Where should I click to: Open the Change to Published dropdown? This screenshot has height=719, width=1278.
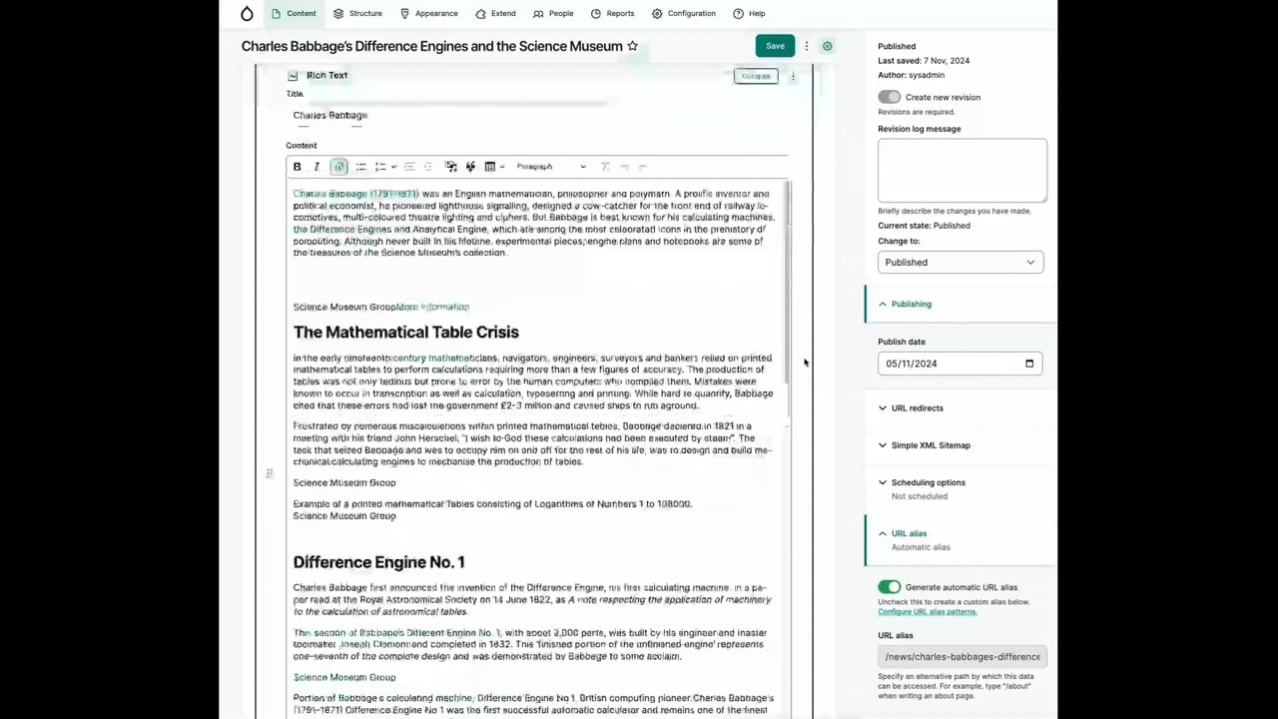(x=960, y=263)
